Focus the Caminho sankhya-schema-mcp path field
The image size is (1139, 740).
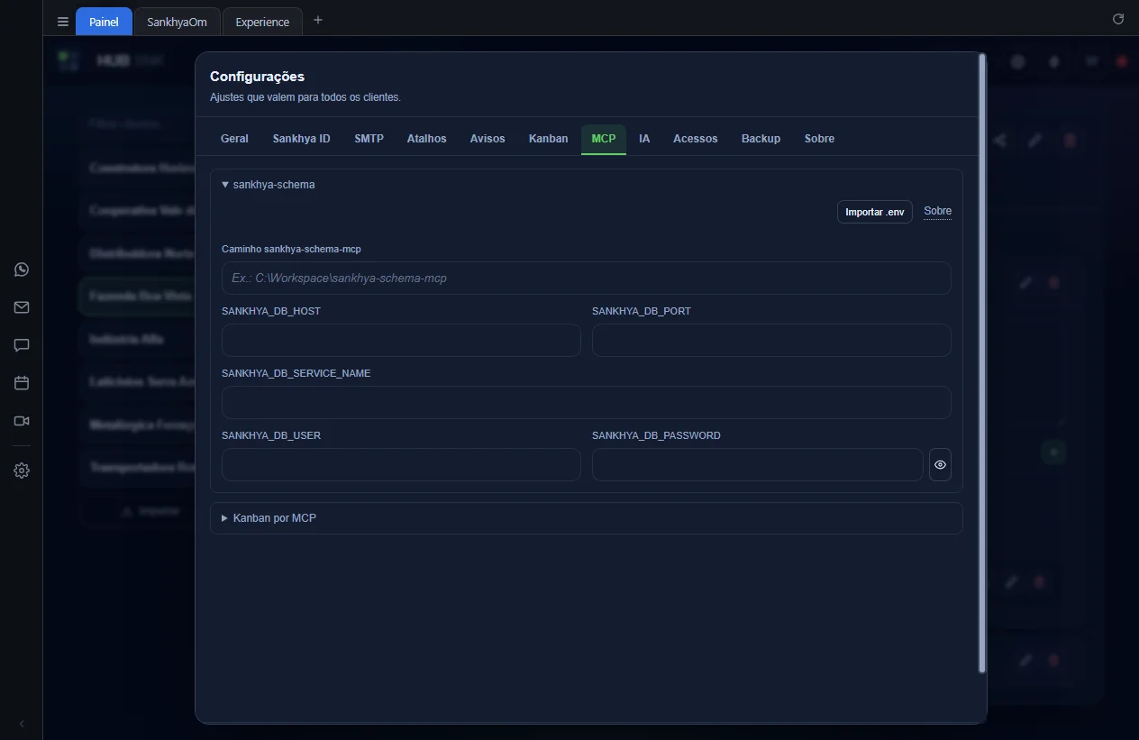coord(586,278)
